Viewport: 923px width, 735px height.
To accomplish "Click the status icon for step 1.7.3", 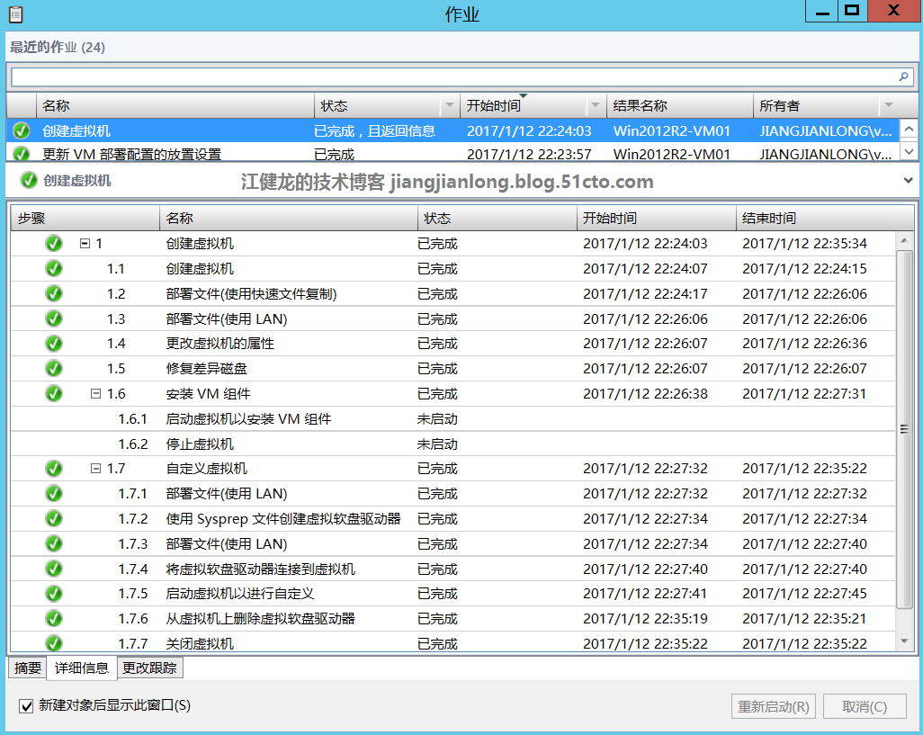I will pos(54,543).
